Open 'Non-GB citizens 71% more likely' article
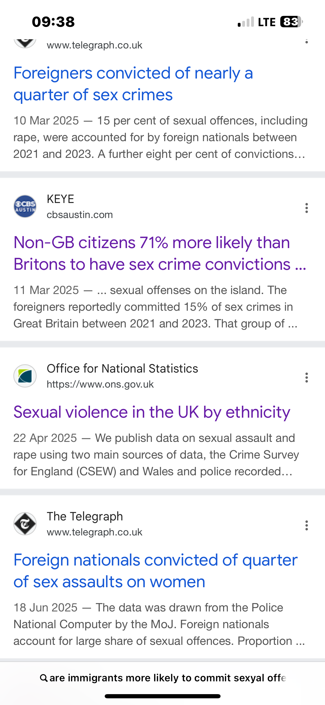This screenshot has height=705, width=325. (160, 253)
